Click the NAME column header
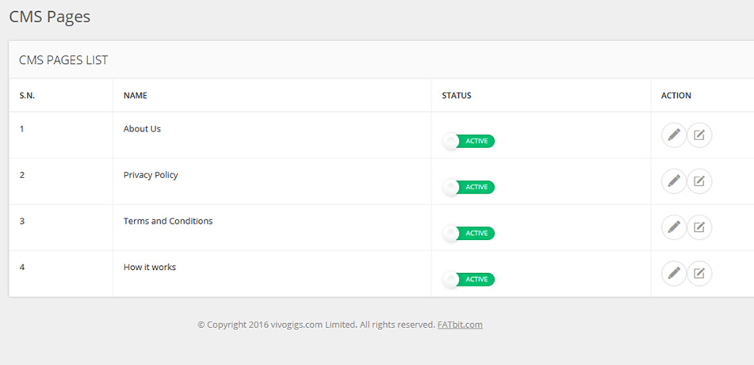754x365 pixels. tap(136, 96)
